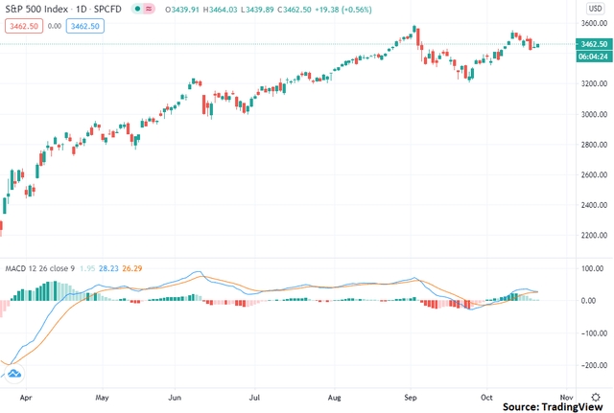Click the Oct label on time axis
This screenshot has width=614, height=413.
[486, 398]
